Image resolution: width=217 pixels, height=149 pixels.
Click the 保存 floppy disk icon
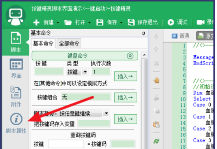[x=100, y=22]
